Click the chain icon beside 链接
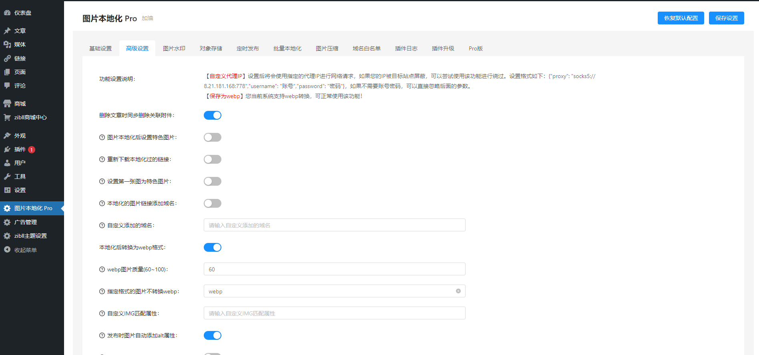 tap(7, 58)
